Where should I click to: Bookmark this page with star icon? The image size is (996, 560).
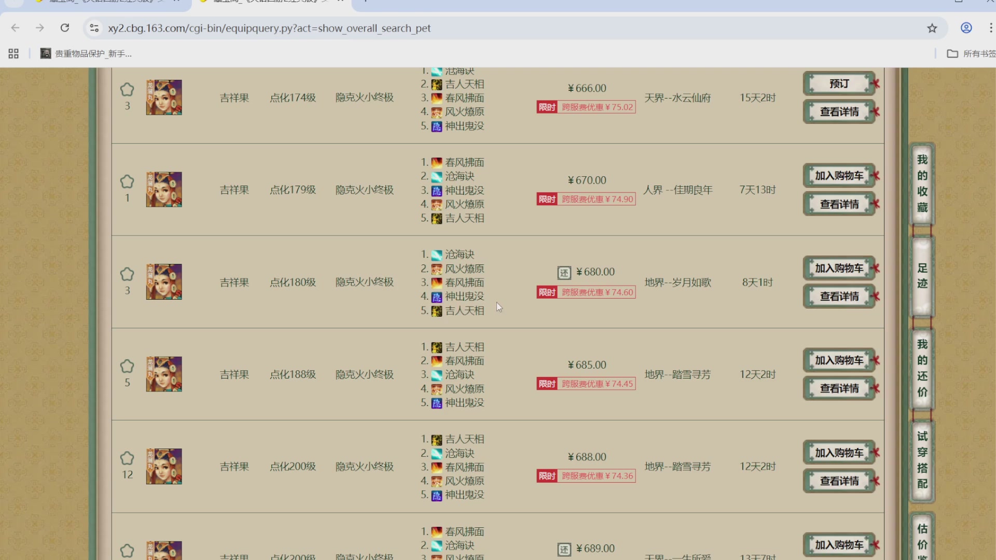(x=932, y=28)
